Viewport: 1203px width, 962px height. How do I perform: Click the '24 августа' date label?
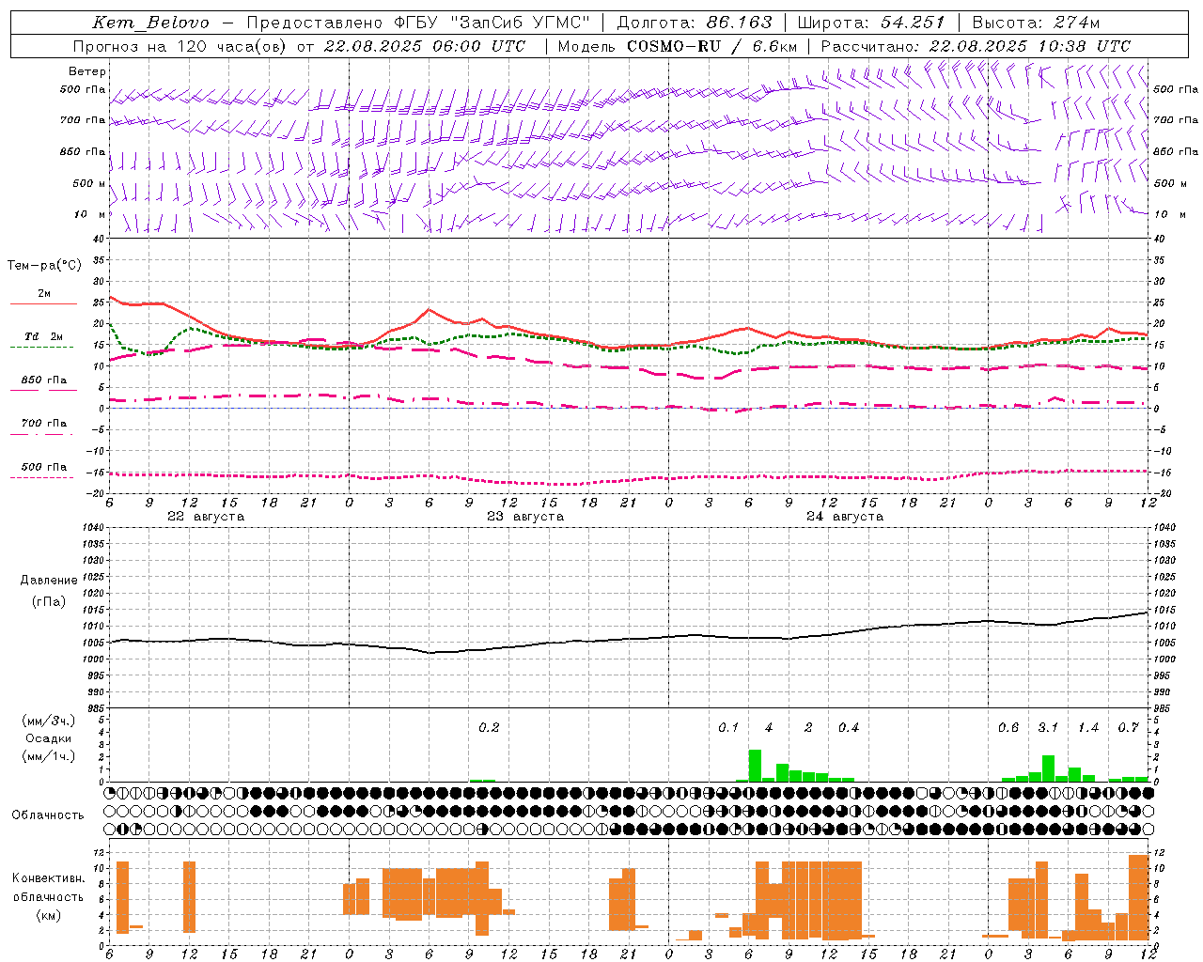pyautogui.click(x=845, y=517)
